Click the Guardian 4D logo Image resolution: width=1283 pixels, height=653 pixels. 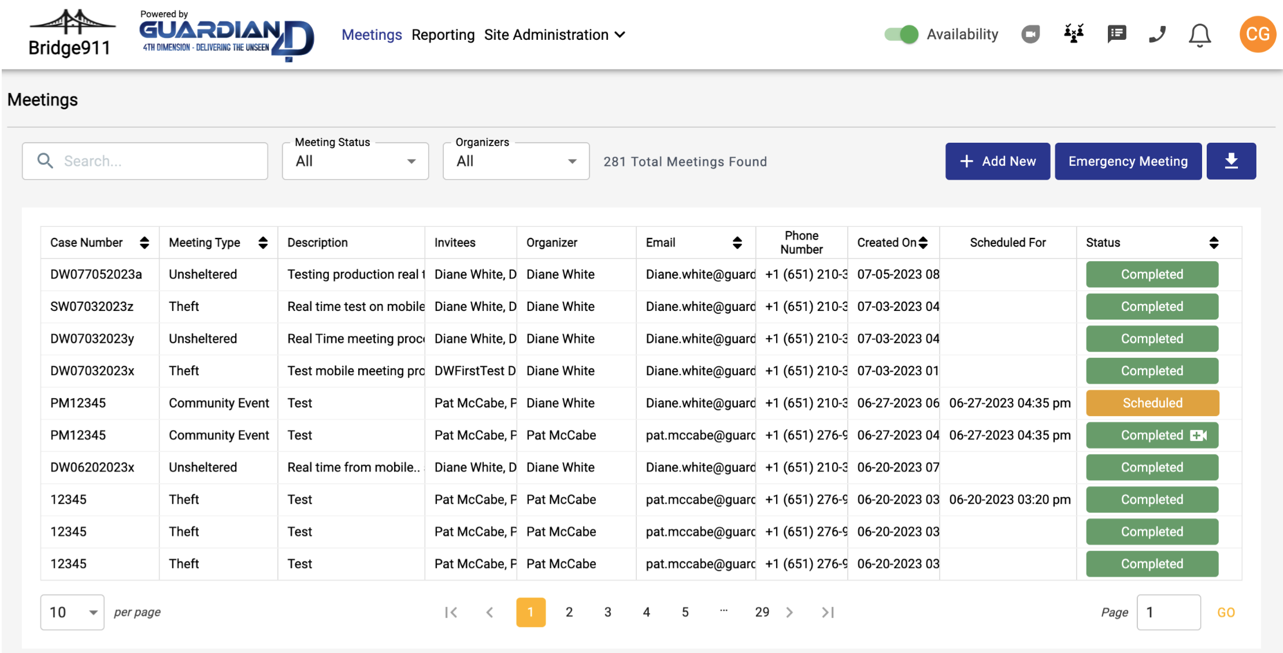[x=226, y=36]
